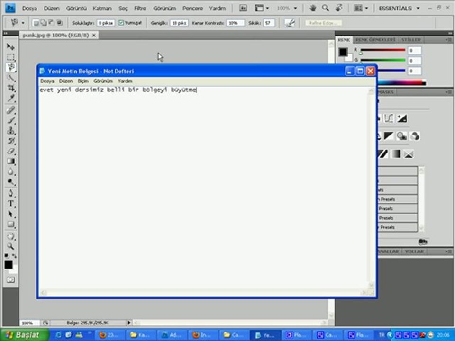Click the Genişlik width input field
The width and height of the screenshot is (455, 341).
(179, 23)
